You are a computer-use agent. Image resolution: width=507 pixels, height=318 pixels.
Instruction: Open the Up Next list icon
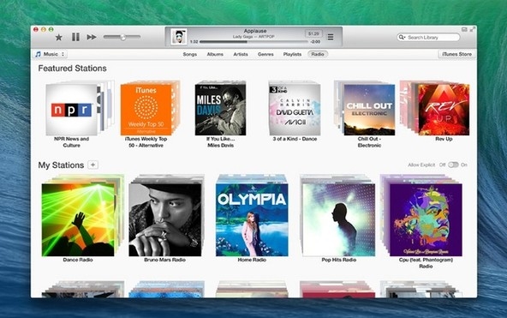[x=330, y=37]
